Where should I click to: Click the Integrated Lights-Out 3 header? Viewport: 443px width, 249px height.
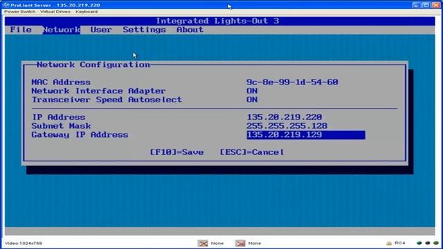click(217, 21)
